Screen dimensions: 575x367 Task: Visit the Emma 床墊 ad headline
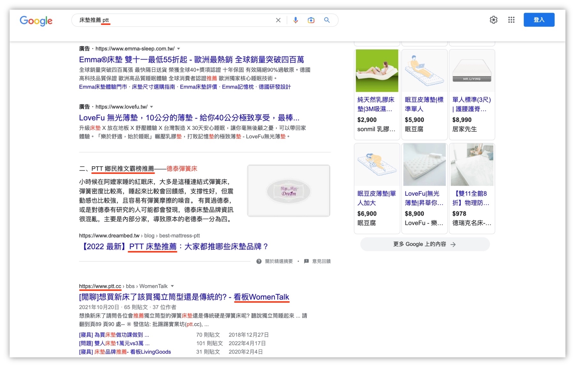tap(191, 59)
